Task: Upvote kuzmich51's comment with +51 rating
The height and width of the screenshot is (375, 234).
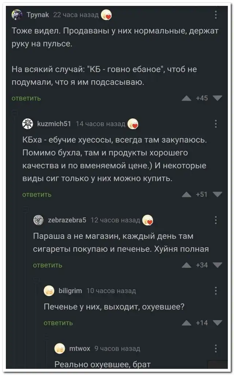Action: point(186,194)
